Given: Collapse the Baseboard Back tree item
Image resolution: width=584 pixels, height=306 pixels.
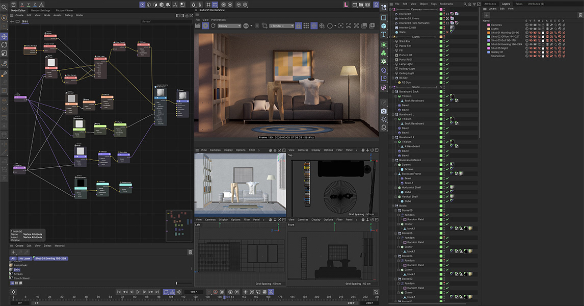Looking at the screenshot, I should 392,92.
